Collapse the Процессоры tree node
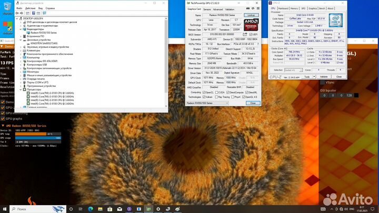Screen dimensions: 379x213 coord(23,89)
